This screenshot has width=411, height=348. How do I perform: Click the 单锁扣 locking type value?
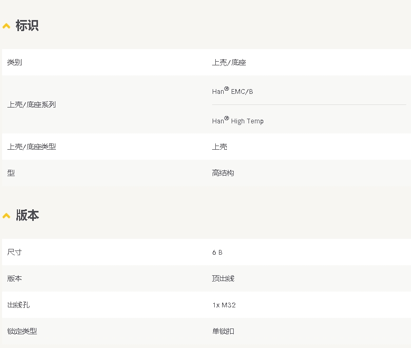(223, 331)
